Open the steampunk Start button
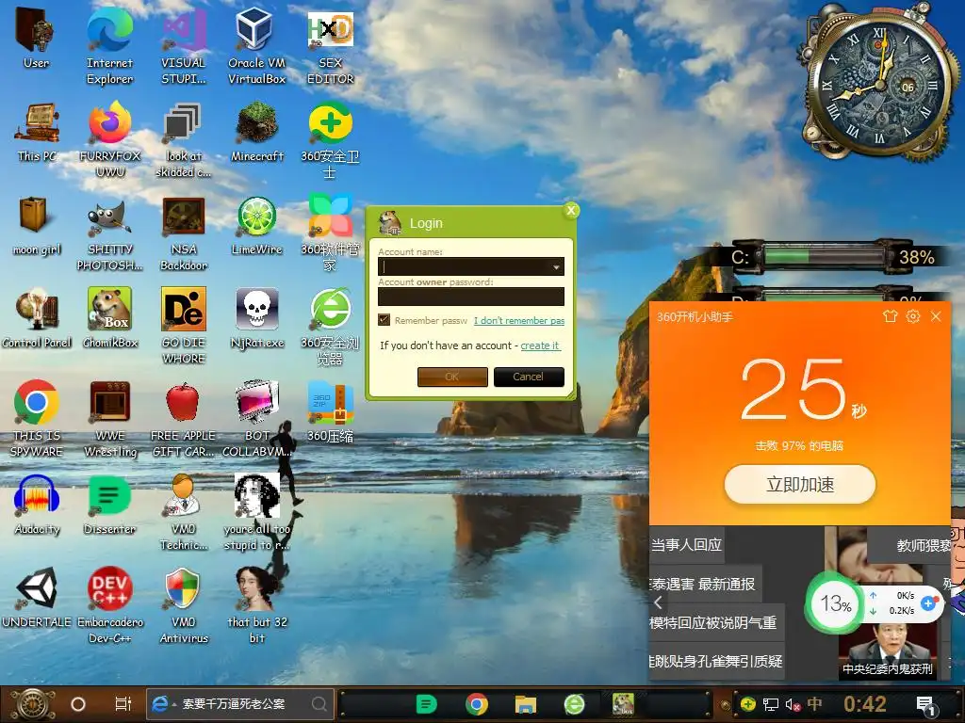The width and height of the screenshot is (965, 723). 33,704
